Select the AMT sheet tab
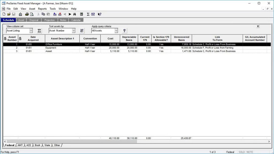274x154 pixels. (x=20, y=145)
